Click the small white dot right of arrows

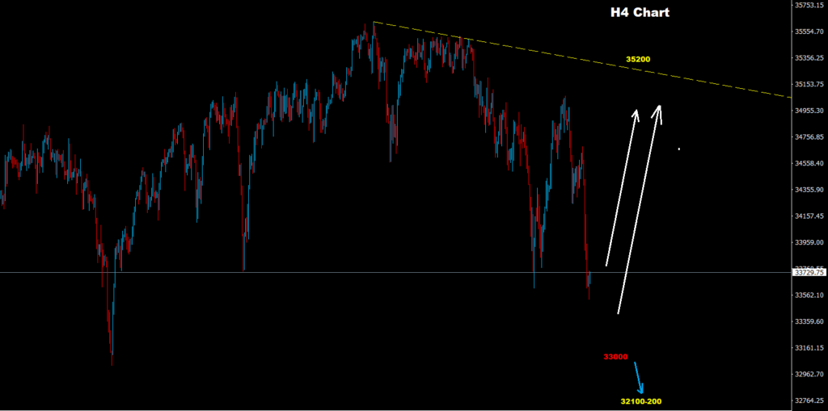679,149
